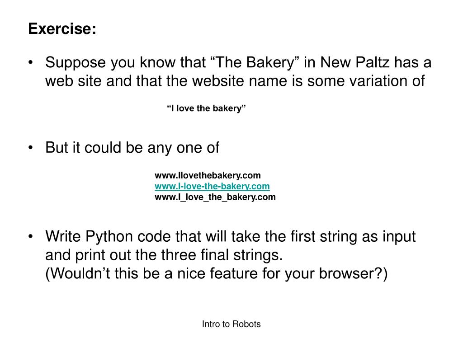
Task: Open the www.I-love-the-bakery.com hyperlink
Action: (x=212, y=186)
